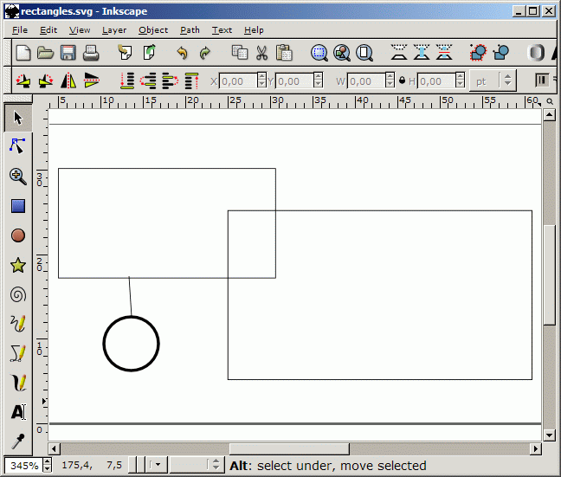Flip selection horizontally
Screen dimensions: 561x477
pos(68,81)
